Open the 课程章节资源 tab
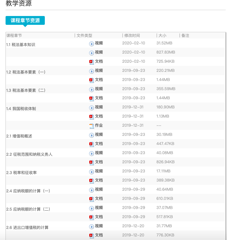Image resolution: width=227 pixels, height=240 pixels. [x=25, y=21]
